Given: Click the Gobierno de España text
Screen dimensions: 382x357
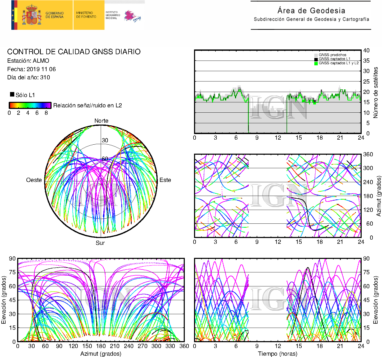Looking at the screenshot, I should [x=54, y=15].
